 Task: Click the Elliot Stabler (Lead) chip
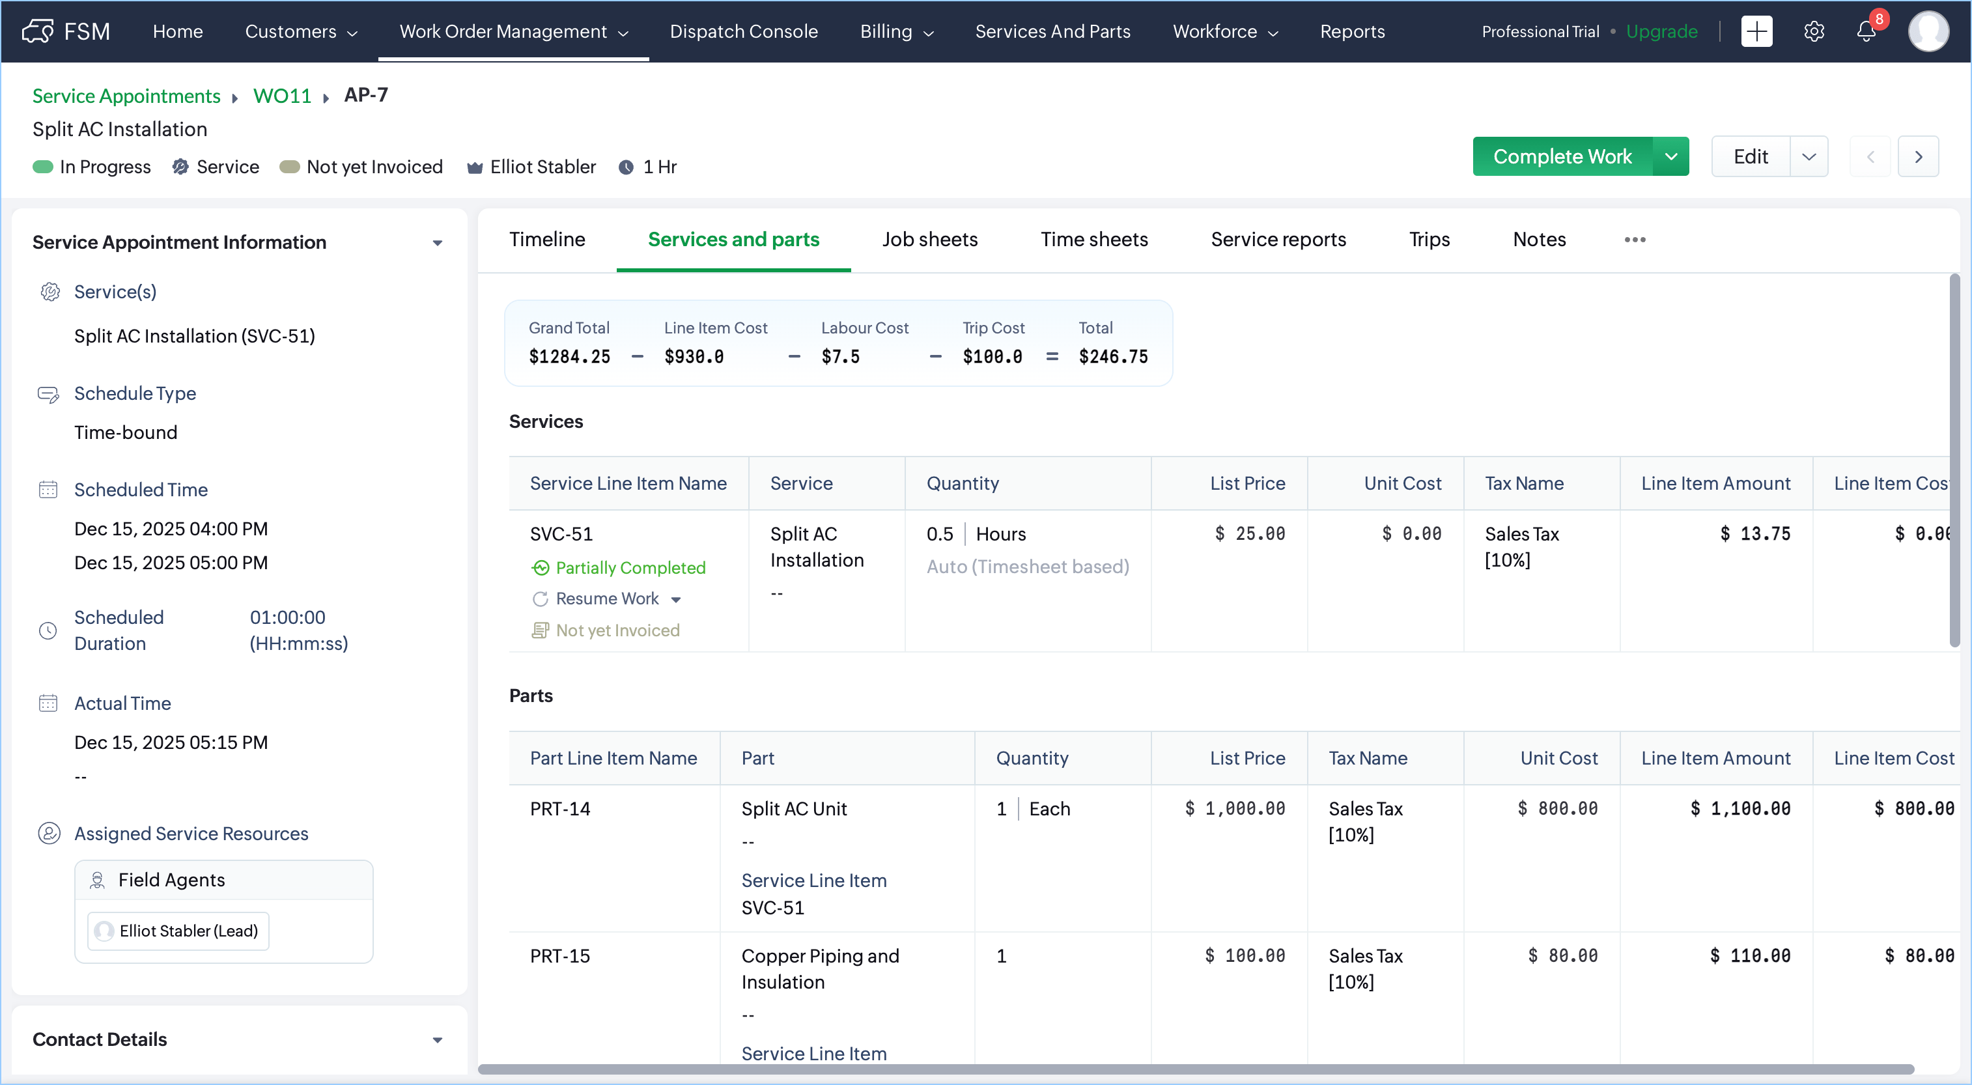click(x=178, y=931)
